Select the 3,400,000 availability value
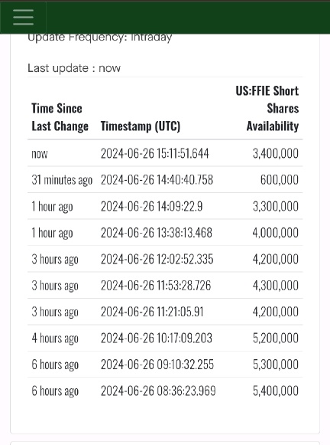 click(x=275, y=153)
